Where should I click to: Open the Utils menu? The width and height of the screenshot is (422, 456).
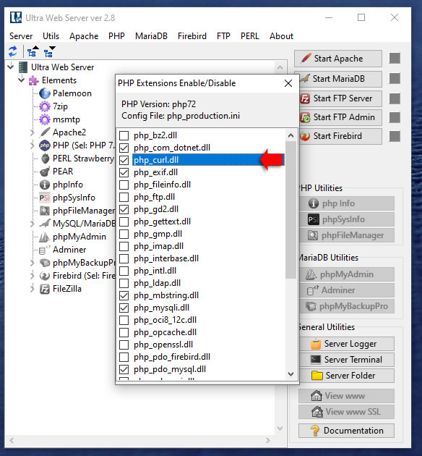tap(51, 36)
